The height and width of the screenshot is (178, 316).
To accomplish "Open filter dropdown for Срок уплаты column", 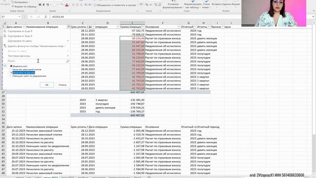I will 93,27.
